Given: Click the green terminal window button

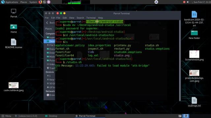Looking at the screenshot, I should [61, 13].
